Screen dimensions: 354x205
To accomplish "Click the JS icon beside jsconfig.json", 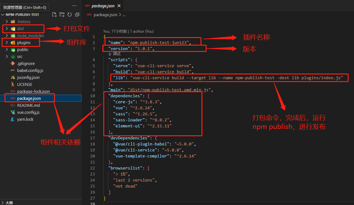I will click(x=13, y=77).
